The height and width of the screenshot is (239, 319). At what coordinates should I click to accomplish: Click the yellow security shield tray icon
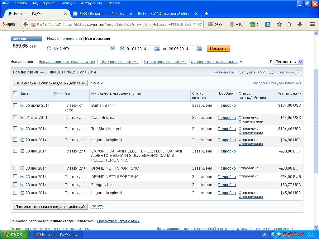279,235
